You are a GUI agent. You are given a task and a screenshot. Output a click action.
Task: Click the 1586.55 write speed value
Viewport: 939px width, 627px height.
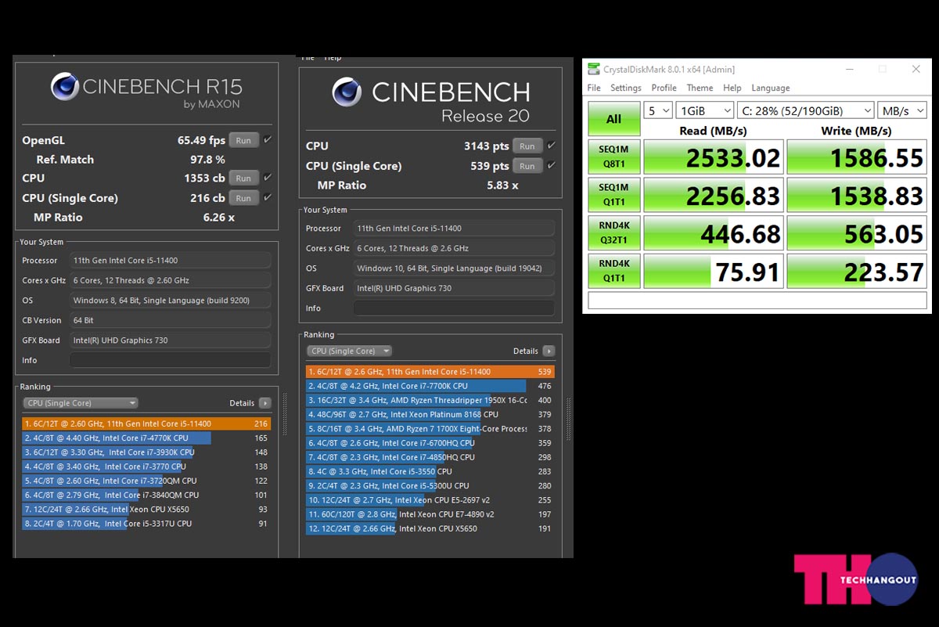pyautogui.click(x=876, y=158)
